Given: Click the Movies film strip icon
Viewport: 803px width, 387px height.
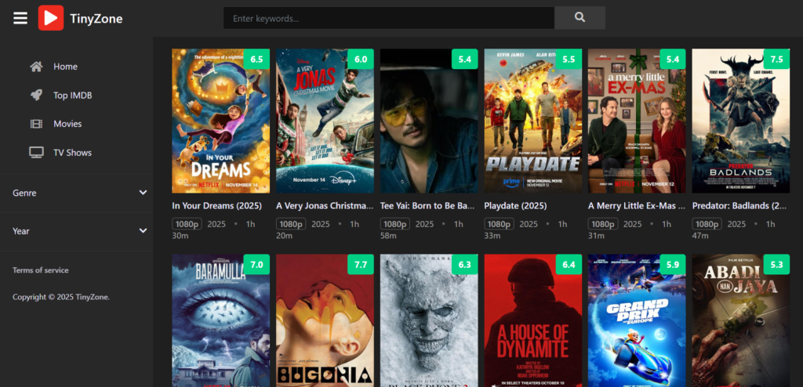Looking at the screenshot, I should [x=36, y=124].
